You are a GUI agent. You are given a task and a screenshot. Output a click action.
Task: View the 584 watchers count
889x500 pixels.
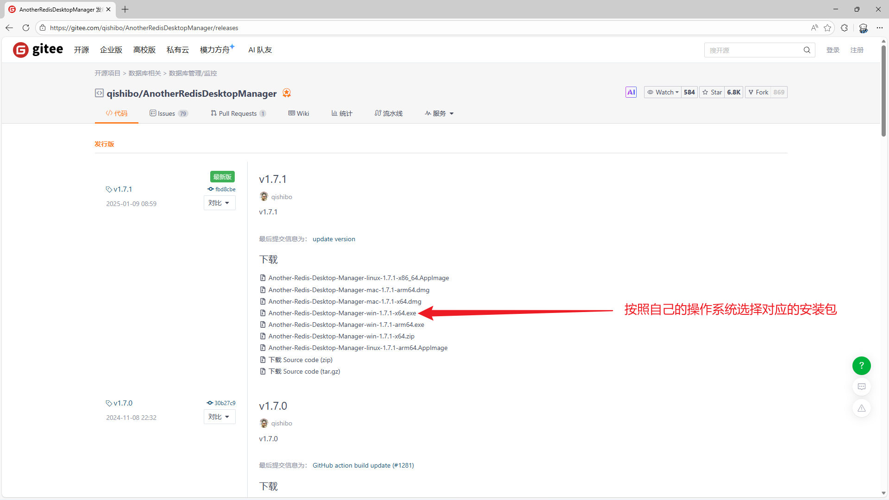click(x=689, y=92)
